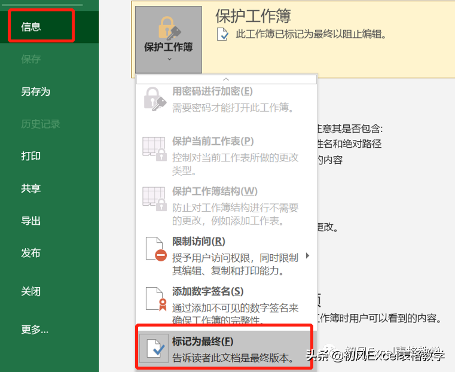This screenshot has width=455, height=372.
Task: Click the Restrict Access document icon
Action: (155, 249)
